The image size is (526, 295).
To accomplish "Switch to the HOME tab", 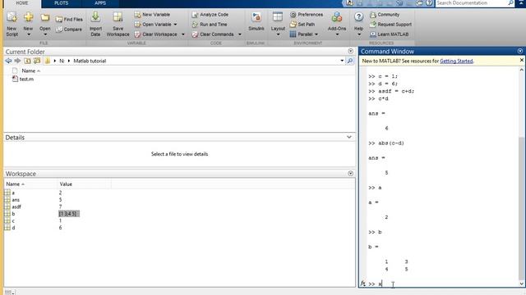I will pyautogui.click(x=22, y=3).
